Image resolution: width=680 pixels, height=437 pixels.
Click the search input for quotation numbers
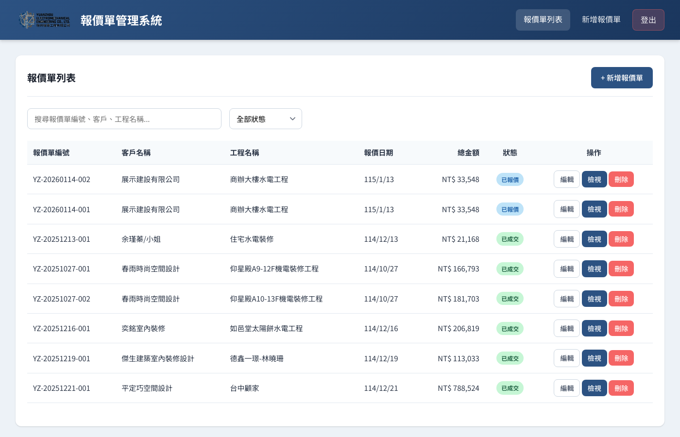tap(124, 118)
